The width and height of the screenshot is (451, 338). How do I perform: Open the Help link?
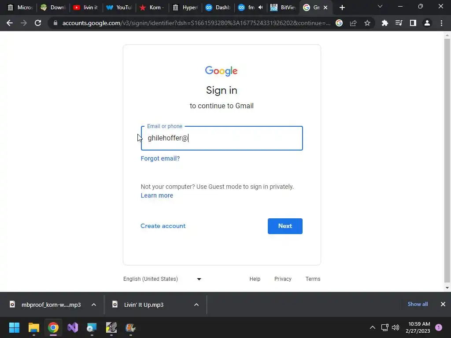point(255,279)
